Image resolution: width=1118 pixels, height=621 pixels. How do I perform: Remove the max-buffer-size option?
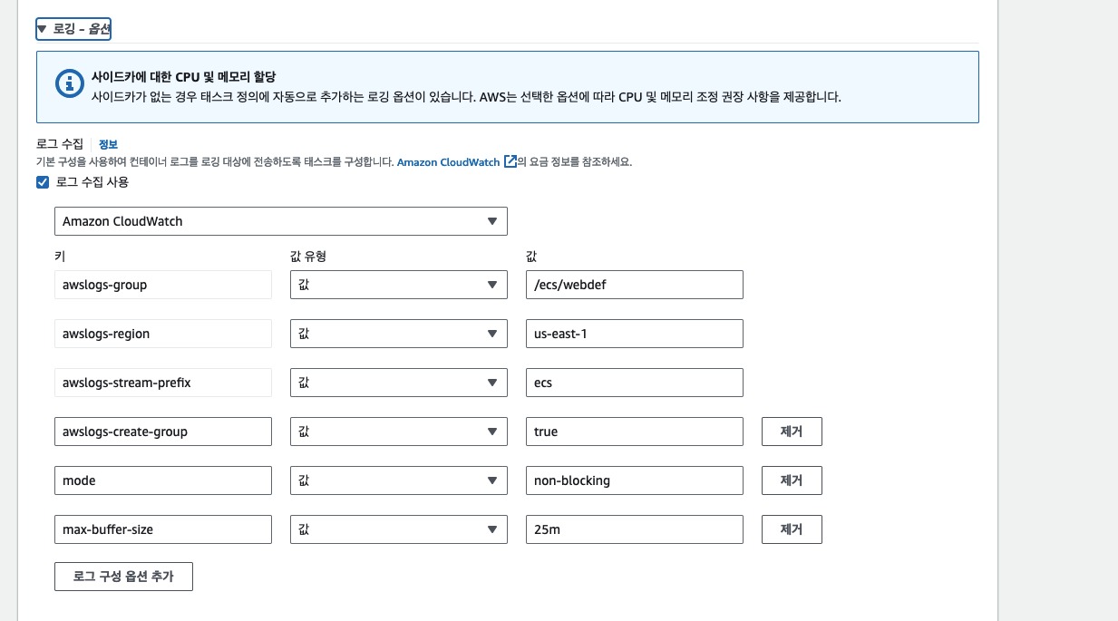click(x=792, y=529)
